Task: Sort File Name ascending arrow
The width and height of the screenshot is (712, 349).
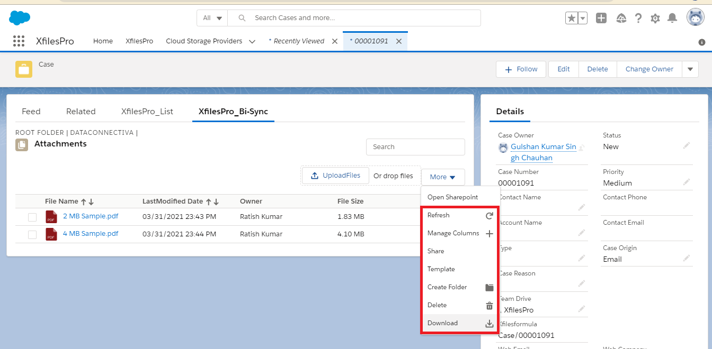Action: tap(83, 201)
